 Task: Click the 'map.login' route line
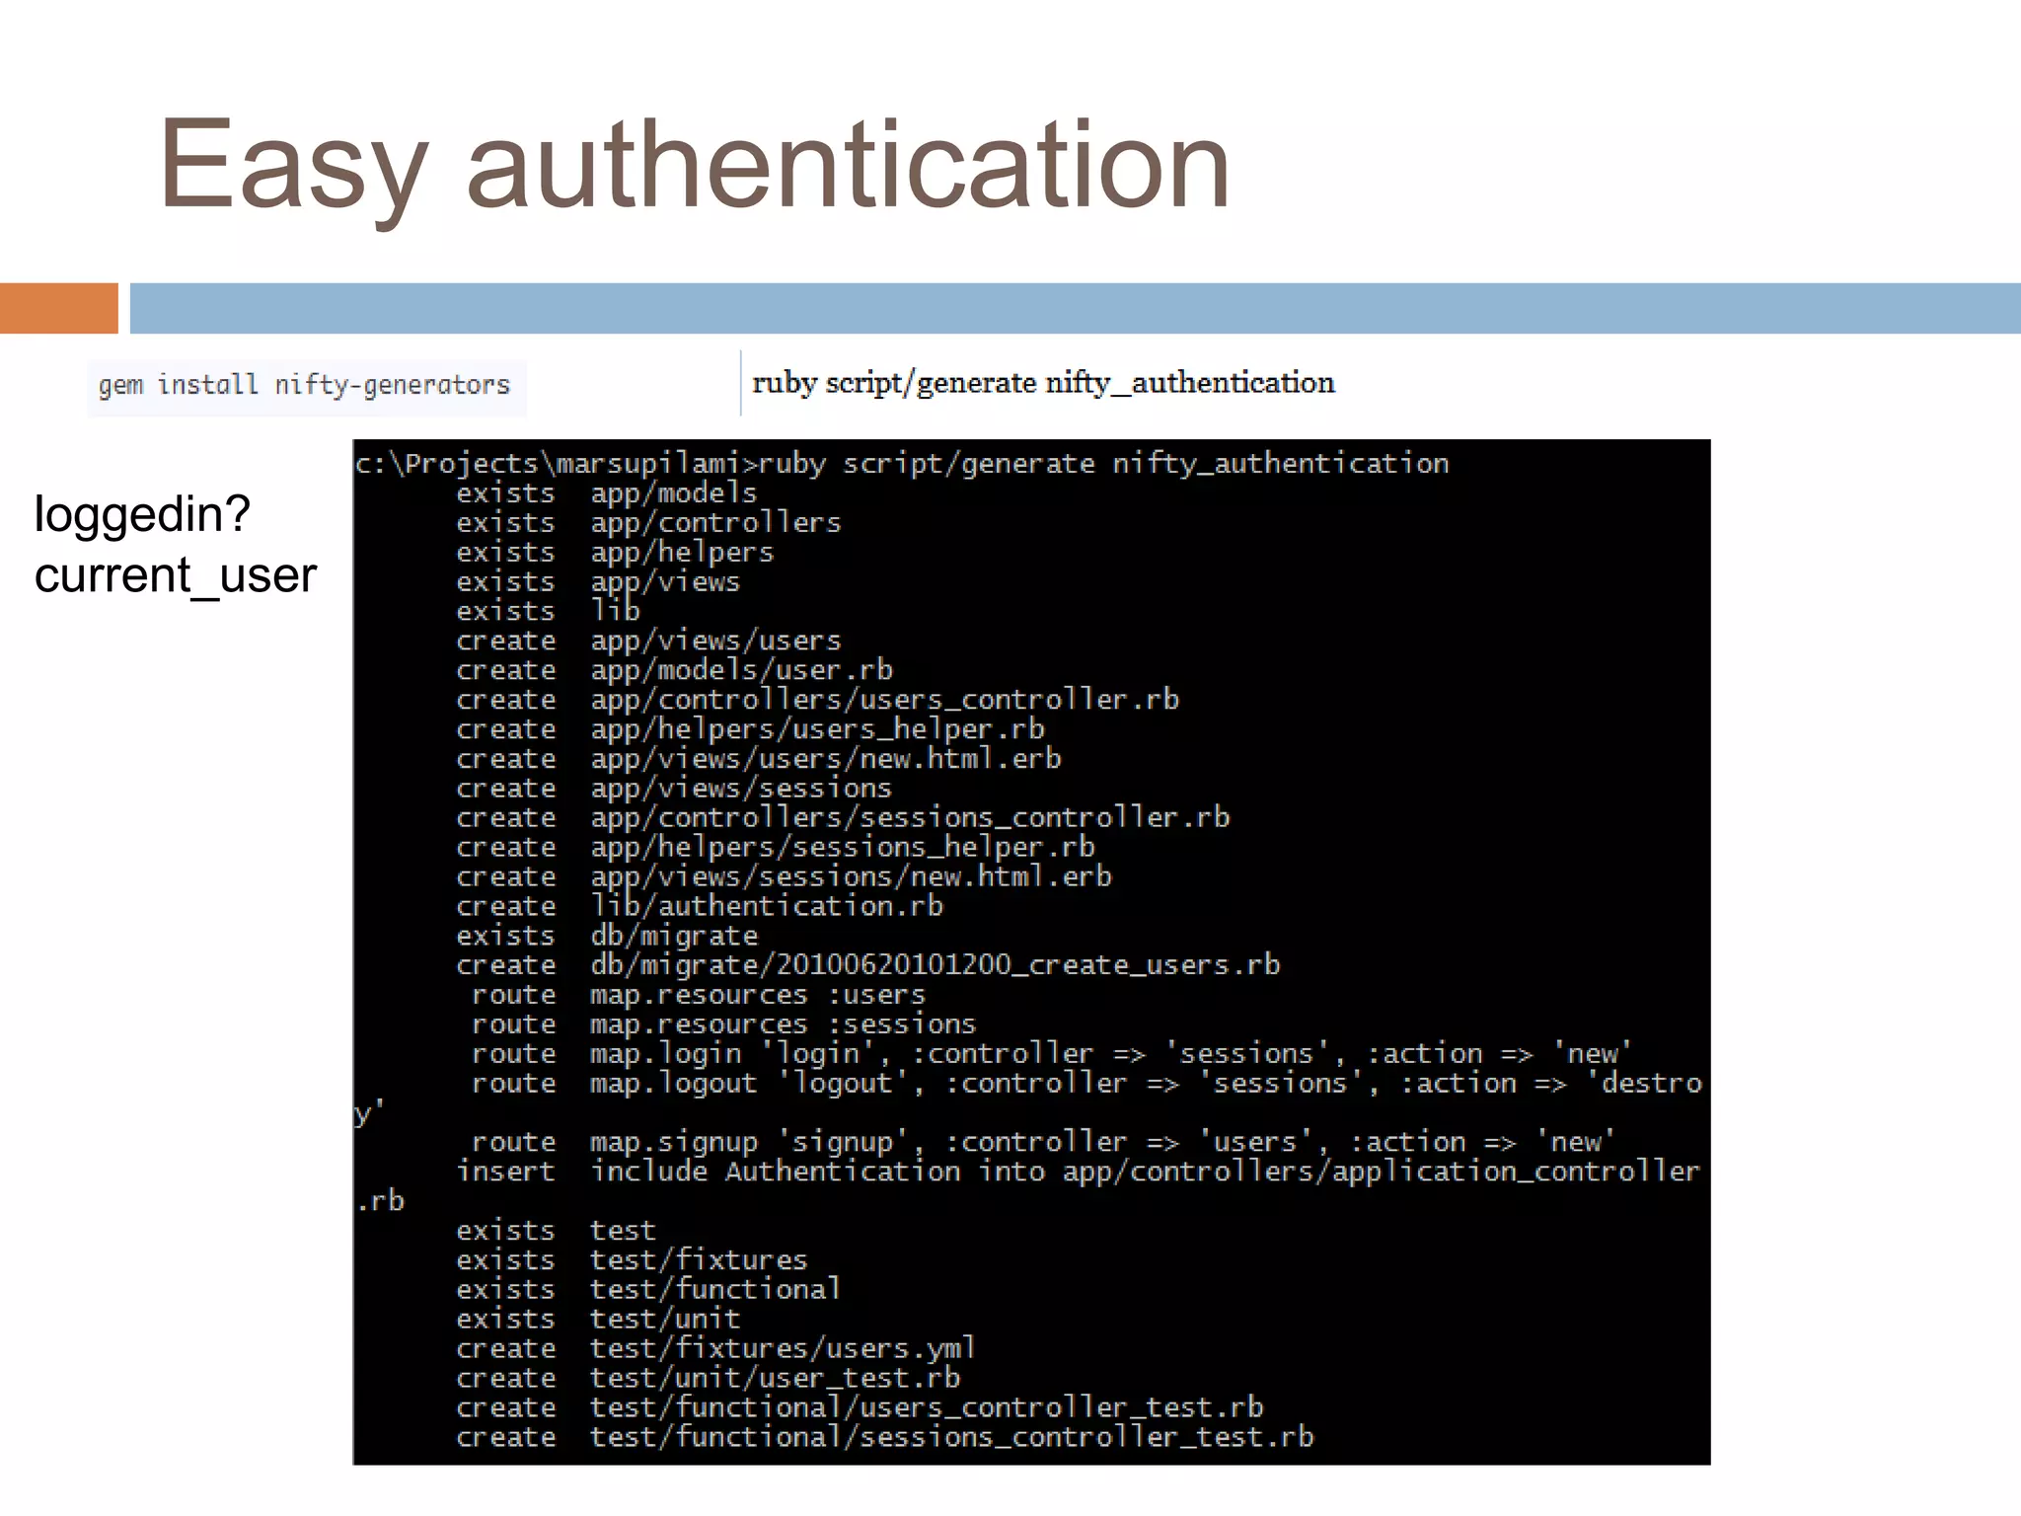coord(1052,1054)
